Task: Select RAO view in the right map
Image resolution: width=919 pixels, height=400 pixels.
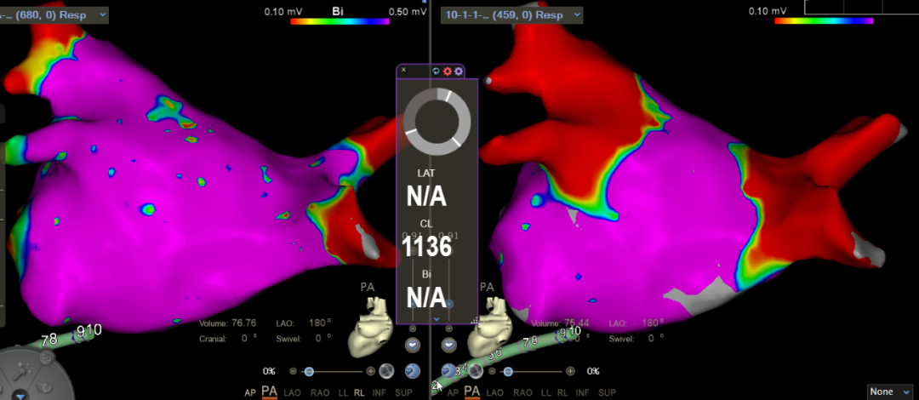Action: pos(522,392)
